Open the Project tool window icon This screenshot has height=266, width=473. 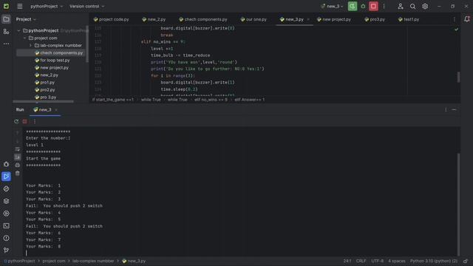(6, 19)
